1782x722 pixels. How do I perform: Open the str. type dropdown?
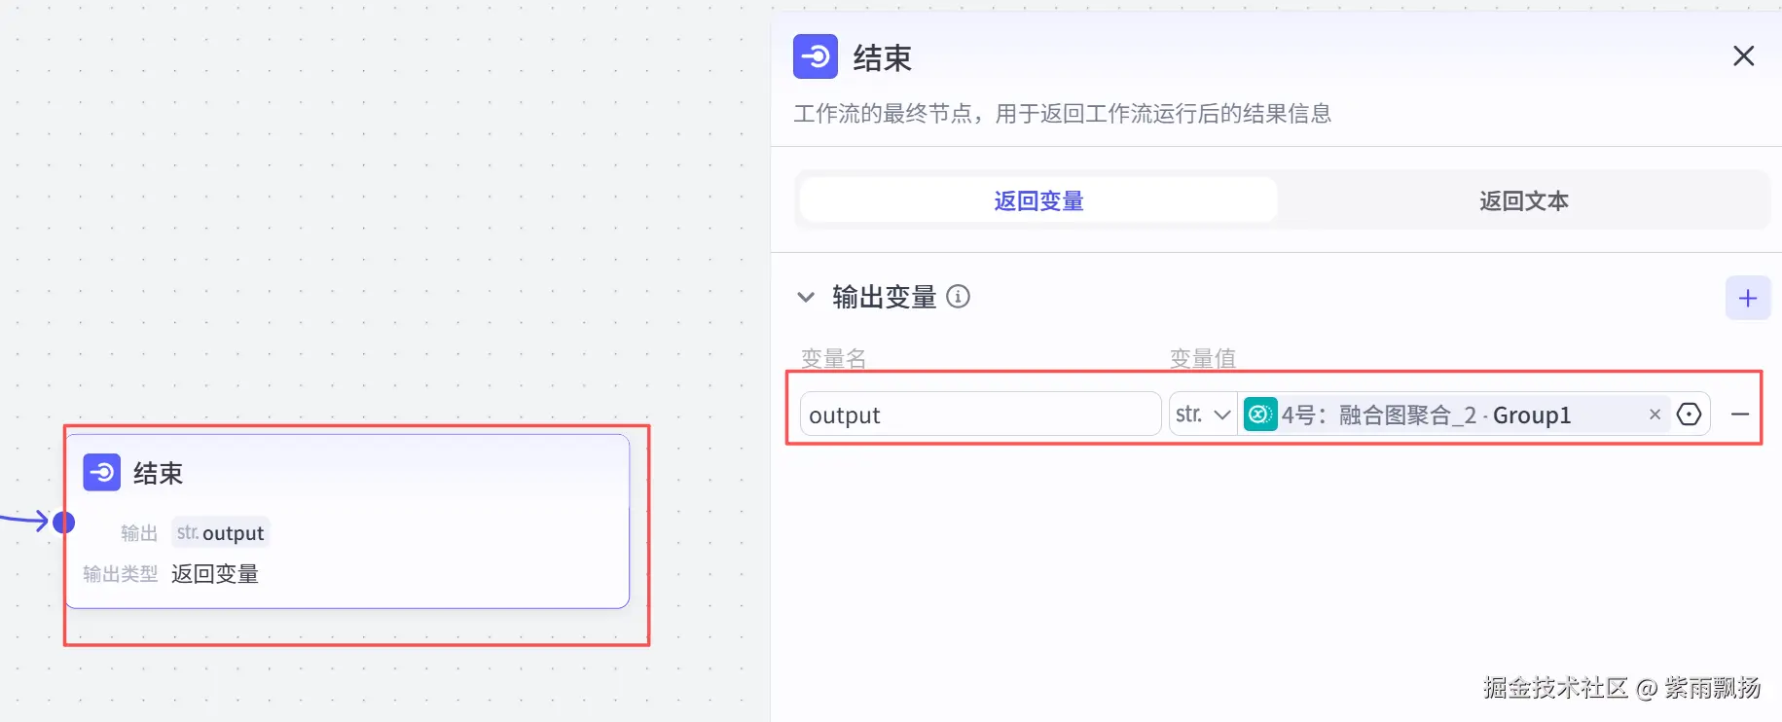coord(1203,415)
